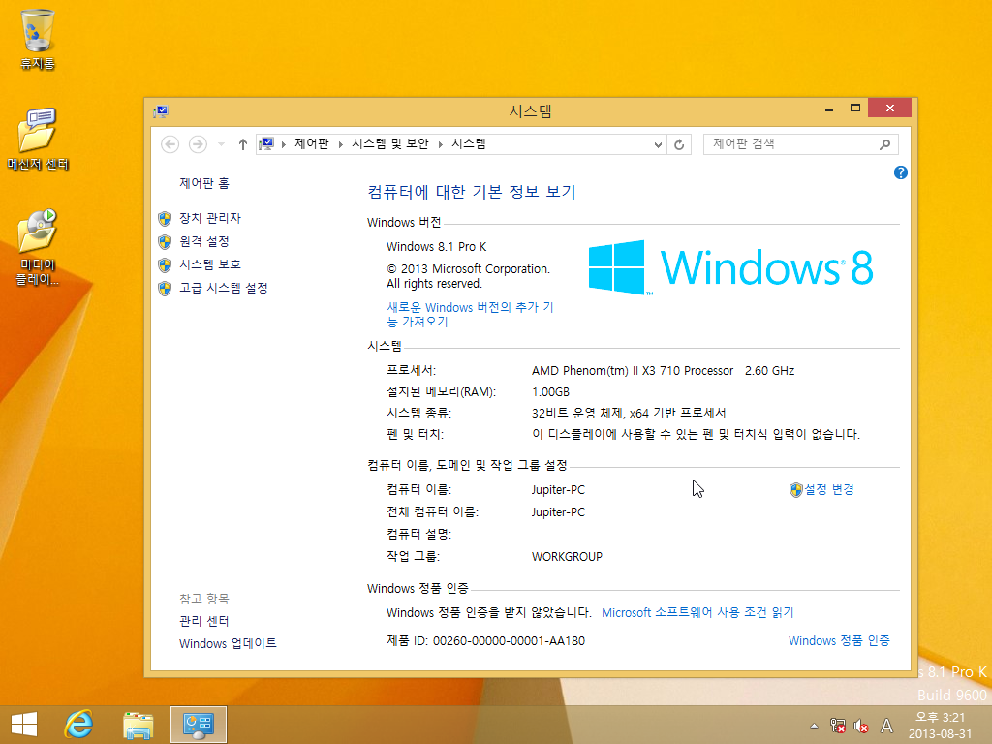Click the muted volume tray icon

point(861,726)
